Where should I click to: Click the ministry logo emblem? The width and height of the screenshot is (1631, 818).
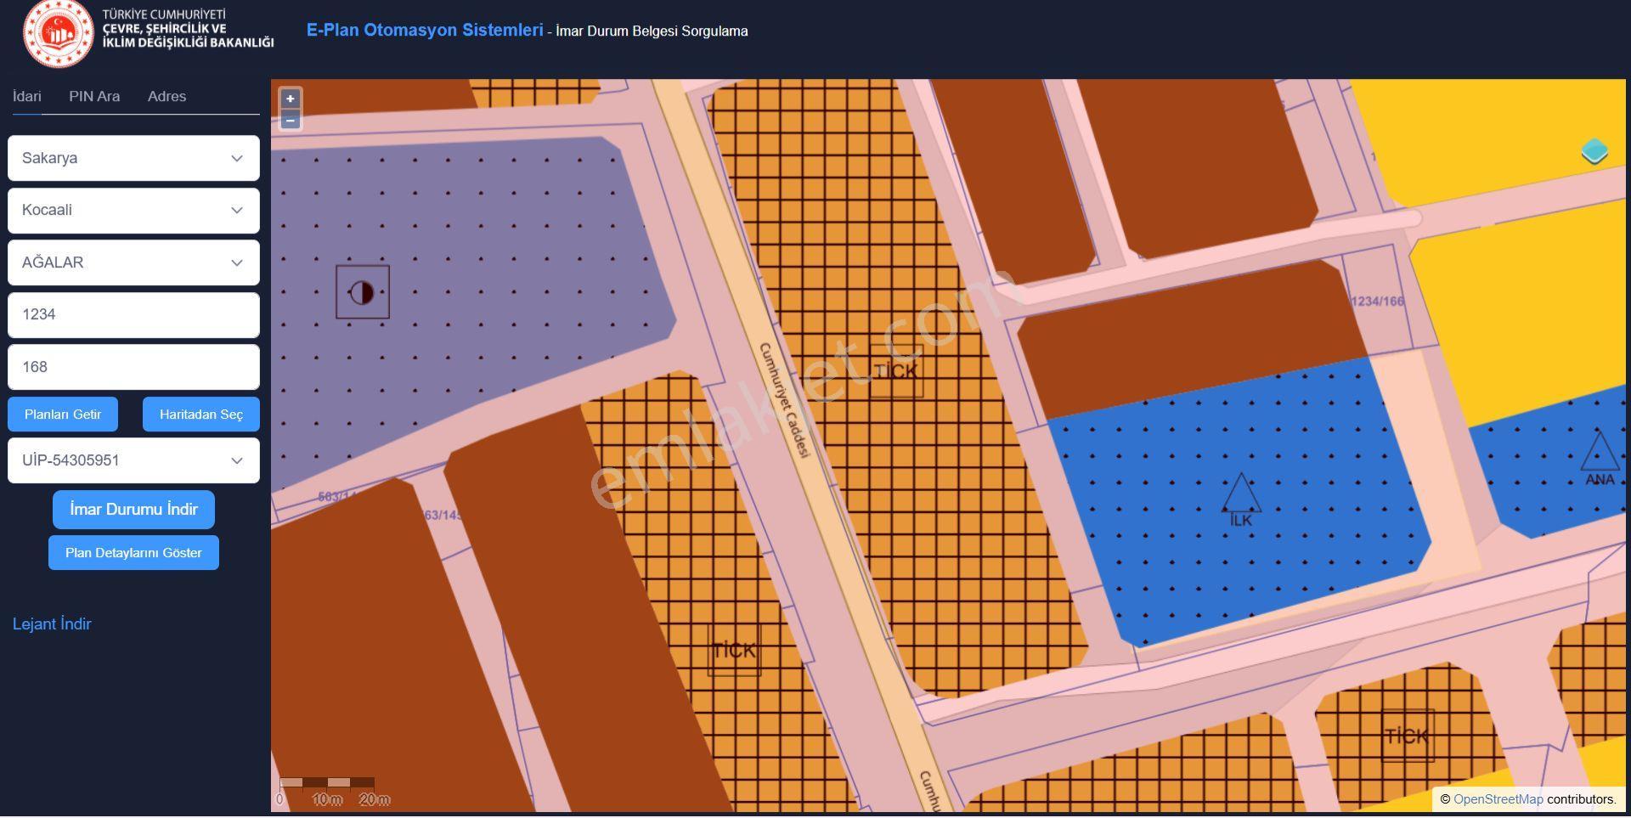[x=58, y=33]
